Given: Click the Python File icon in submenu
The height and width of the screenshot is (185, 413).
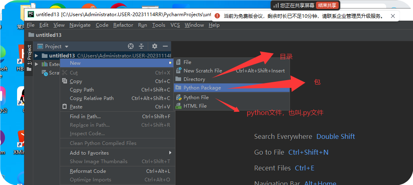Looking at the screenshot, I should point(179,97).
